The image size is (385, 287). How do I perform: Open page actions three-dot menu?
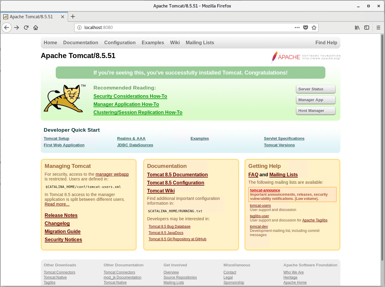coord(297,28)
